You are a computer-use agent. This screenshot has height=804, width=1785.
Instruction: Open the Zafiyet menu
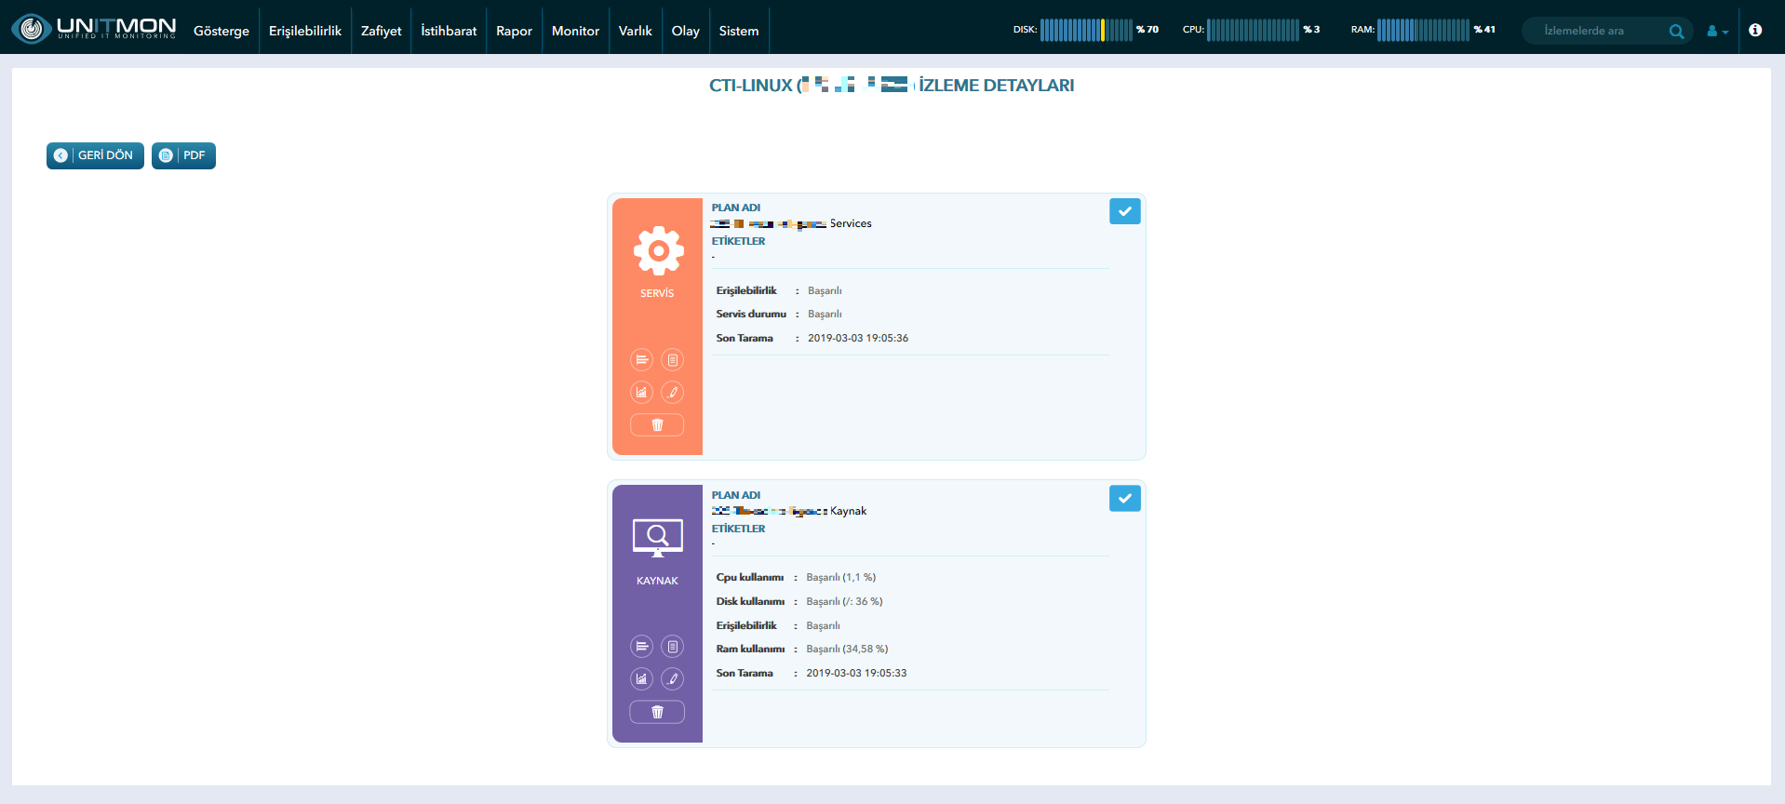382,31
